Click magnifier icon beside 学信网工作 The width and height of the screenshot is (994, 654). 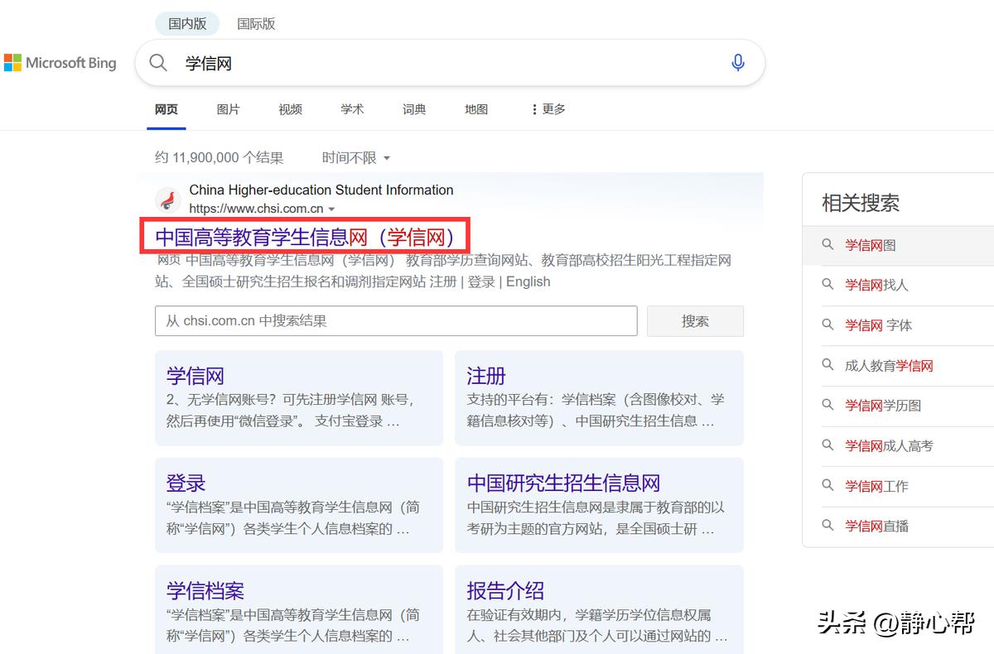[828, 485]
